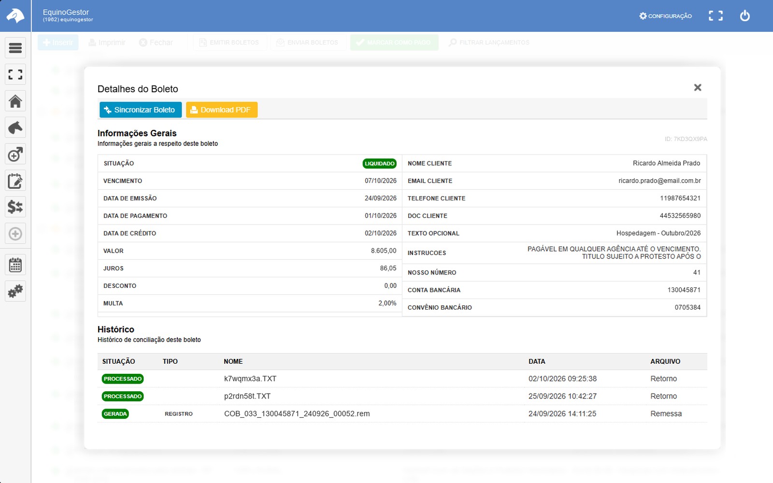Click the Processado badge for k7wqmx3a.TXT

coord(123,379)
